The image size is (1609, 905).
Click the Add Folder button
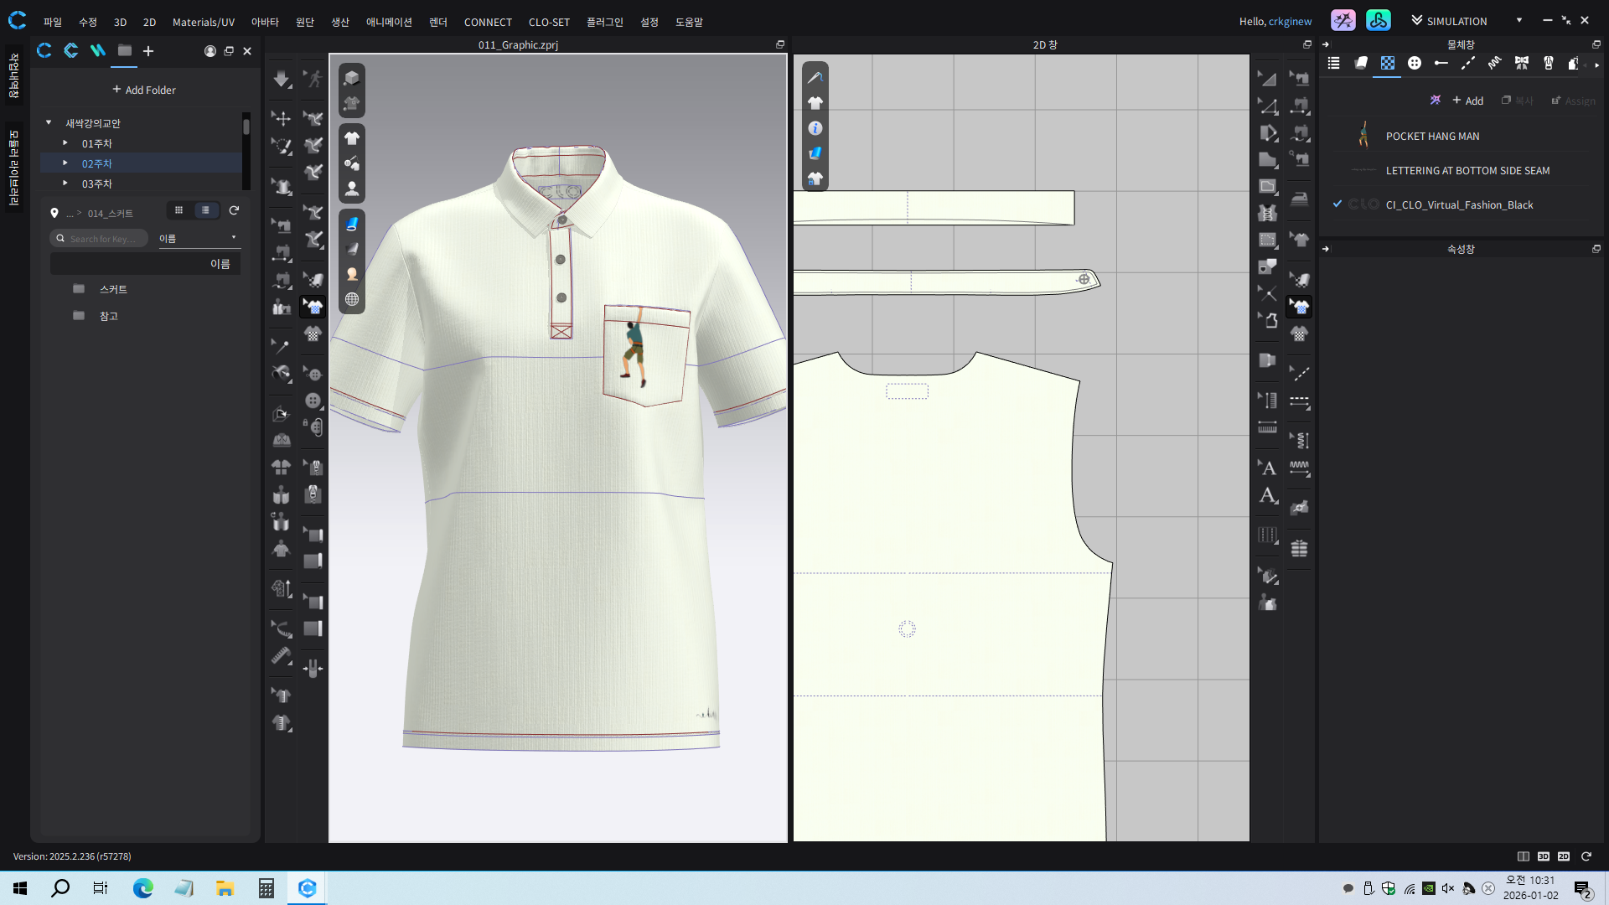tap(144, 90)
